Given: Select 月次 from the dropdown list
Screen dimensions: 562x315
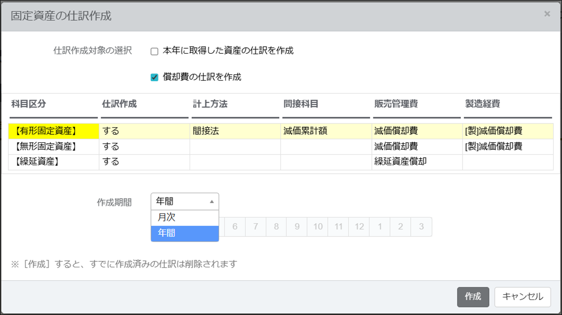Looking at the screenshot, I should click(x=185, y=217).
